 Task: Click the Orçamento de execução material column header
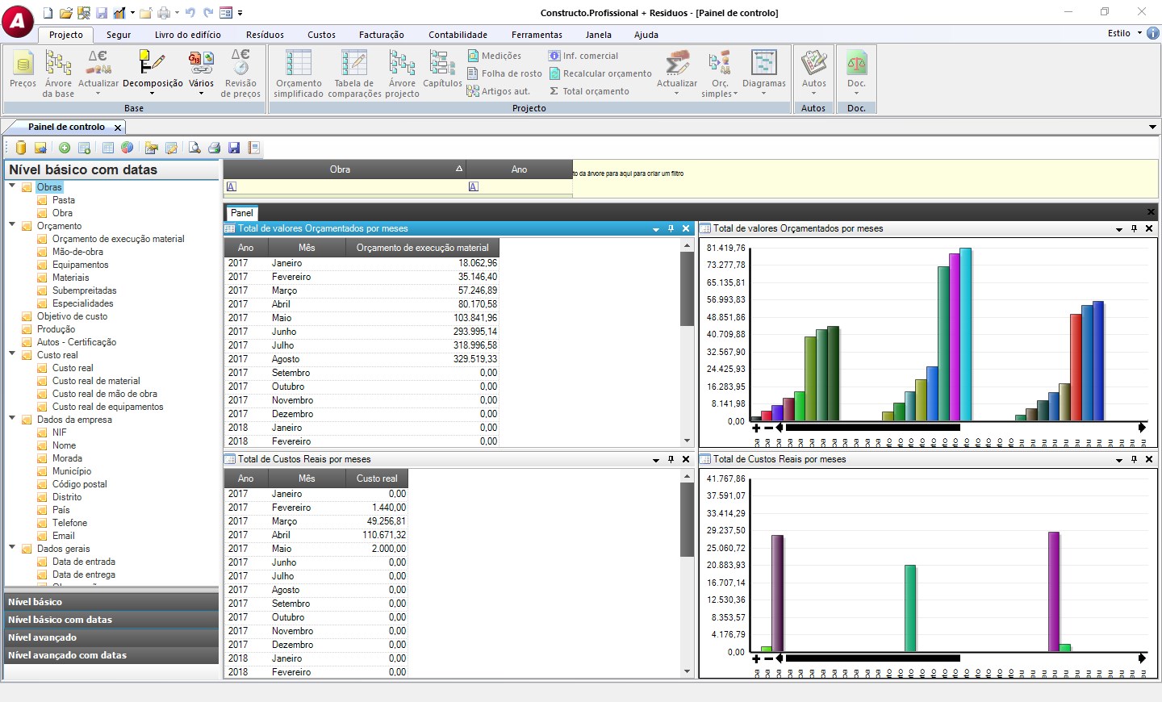(x=422, y=248)
